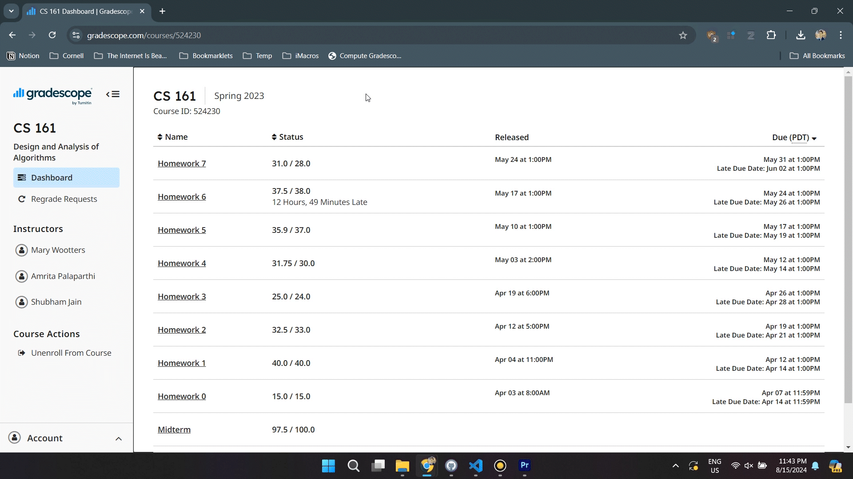Viewport: 853px width, 479px height.
Task: Click Regrade Requests menu item
Action: click(x=64, y=198)
